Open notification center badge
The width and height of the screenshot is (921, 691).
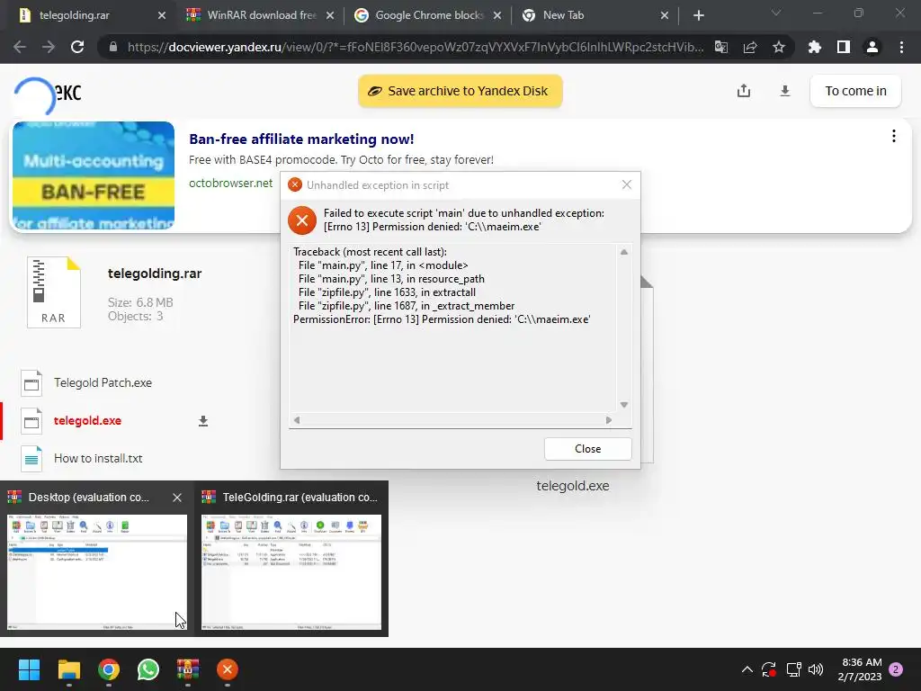point(896,669)
